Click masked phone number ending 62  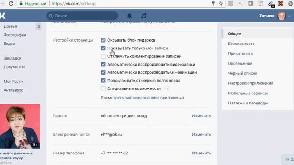click(x=114, y=153)
